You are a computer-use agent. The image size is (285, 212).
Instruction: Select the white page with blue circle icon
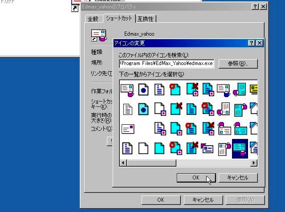click(x=143, y=90)
